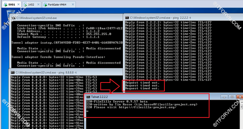Maximize the Telnet 2.2.2.2 window
The image size is (243, 129).
(x=232, y=97)
